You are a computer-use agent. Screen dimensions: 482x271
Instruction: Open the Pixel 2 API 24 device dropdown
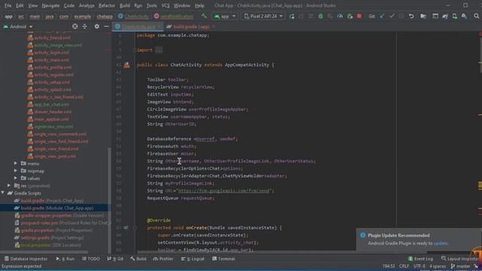pyautogui.click(x=263, y=16)
